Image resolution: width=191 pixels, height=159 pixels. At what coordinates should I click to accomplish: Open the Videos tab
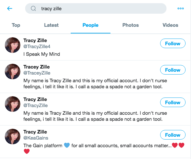(x=170, y=25)
